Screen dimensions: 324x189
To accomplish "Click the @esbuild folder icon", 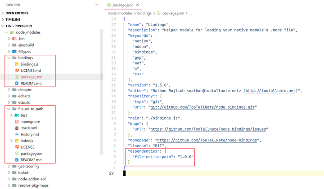I will coord(14,45).
